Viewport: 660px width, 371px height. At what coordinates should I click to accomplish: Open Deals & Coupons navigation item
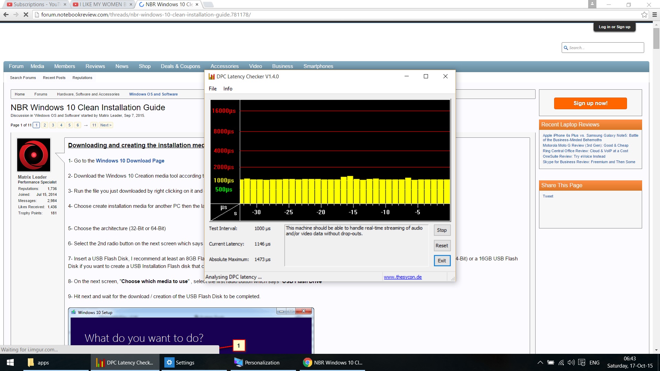[x=180, y=66]
